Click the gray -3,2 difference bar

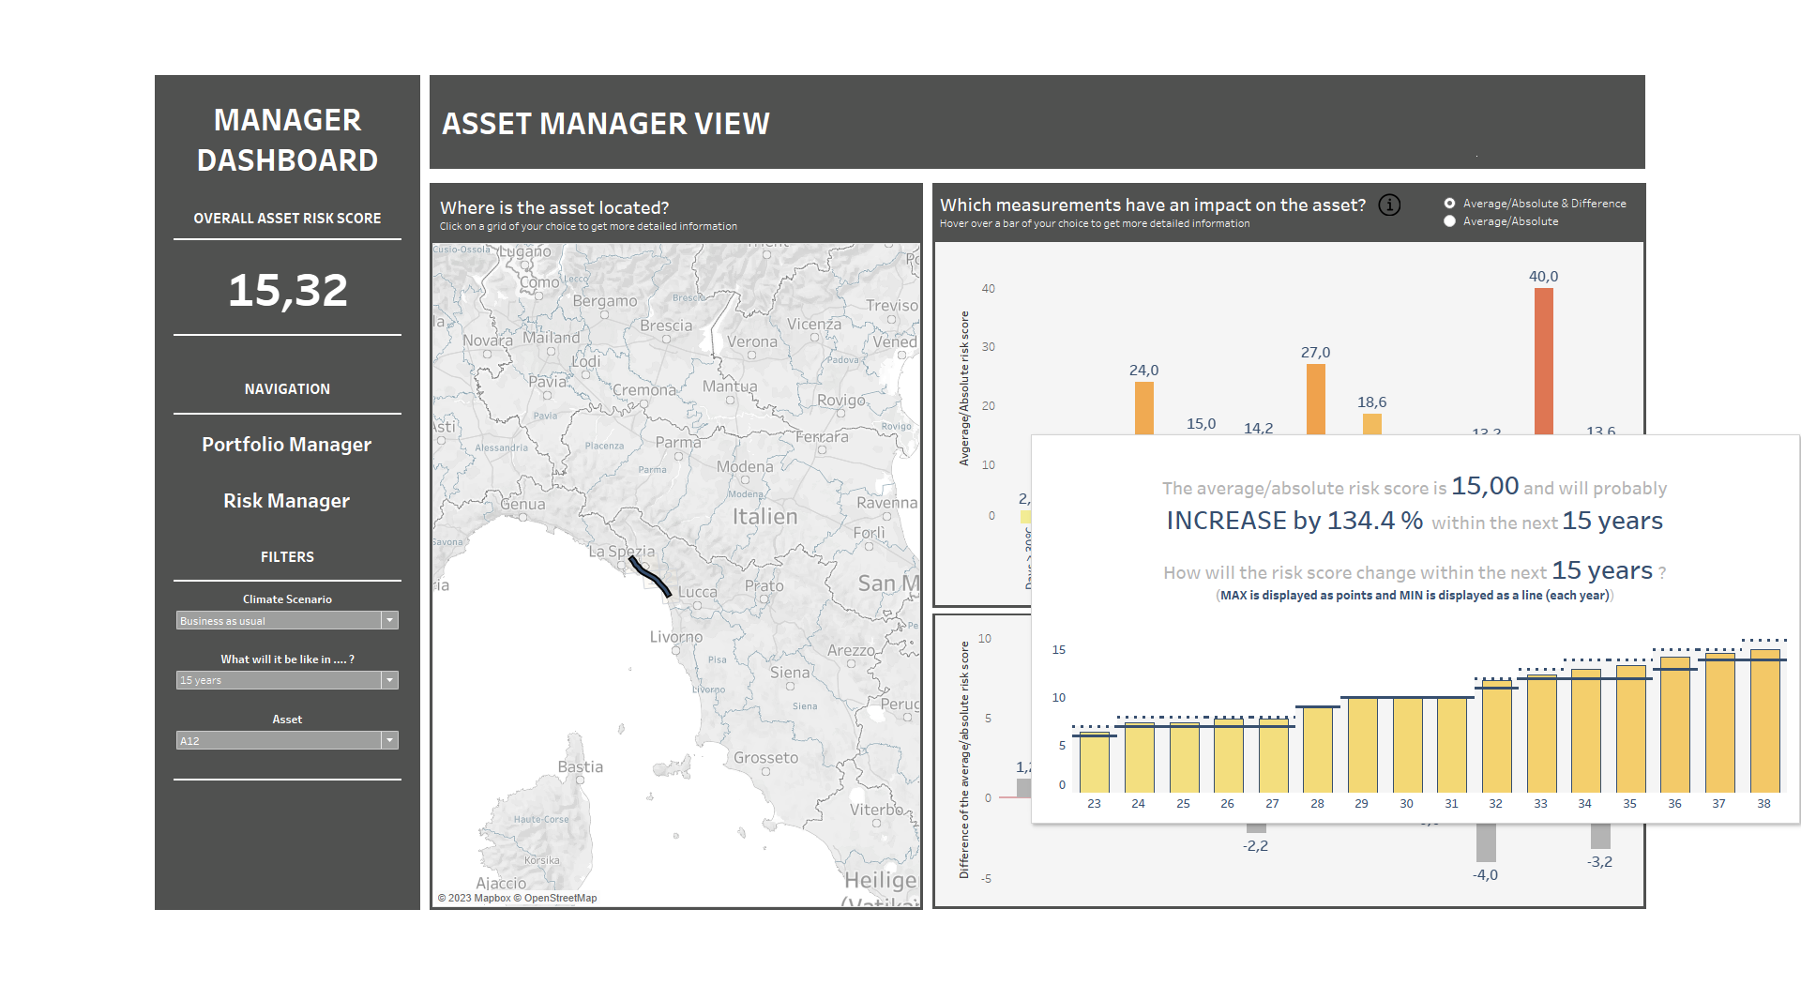pos(1600,836)
